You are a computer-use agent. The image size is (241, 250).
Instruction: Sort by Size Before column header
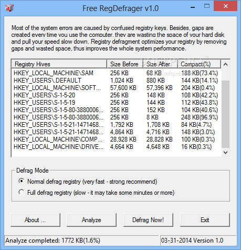125,64
